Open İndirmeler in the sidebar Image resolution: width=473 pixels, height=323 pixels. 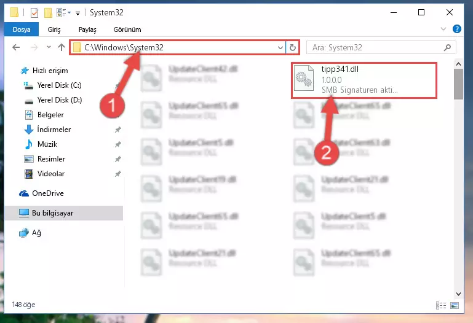tap(54, 130)
